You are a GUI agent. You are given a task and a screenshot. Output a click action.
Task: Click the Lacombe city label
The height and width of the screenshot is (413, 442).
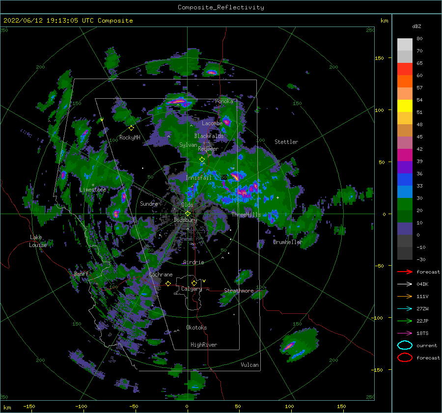(x=212, y=123)
